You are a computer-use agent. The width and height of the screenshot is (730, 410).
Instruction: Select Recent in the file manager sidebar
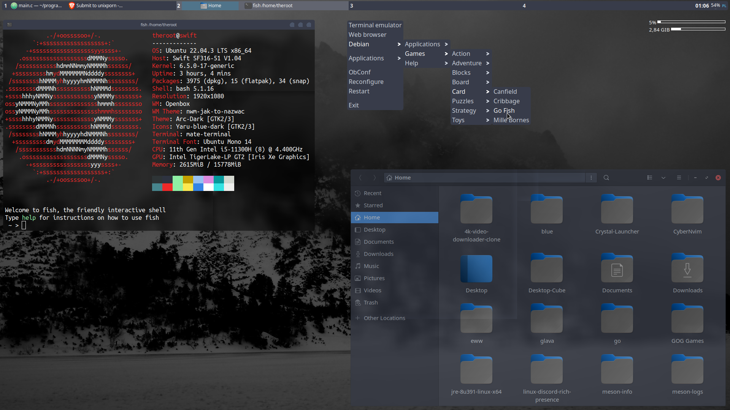point(395,193)
